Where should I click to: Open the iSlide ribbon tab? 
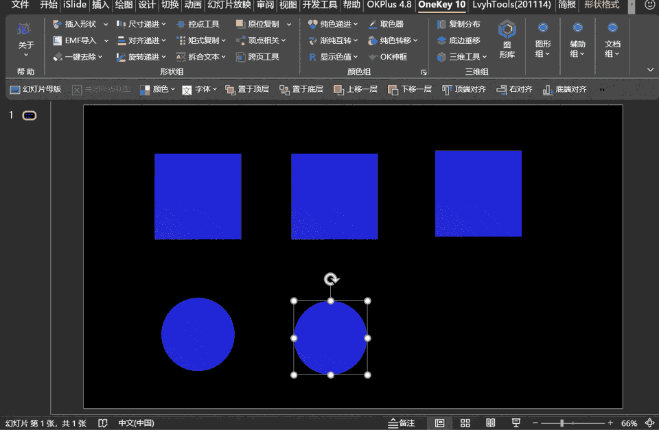[74, 5]
